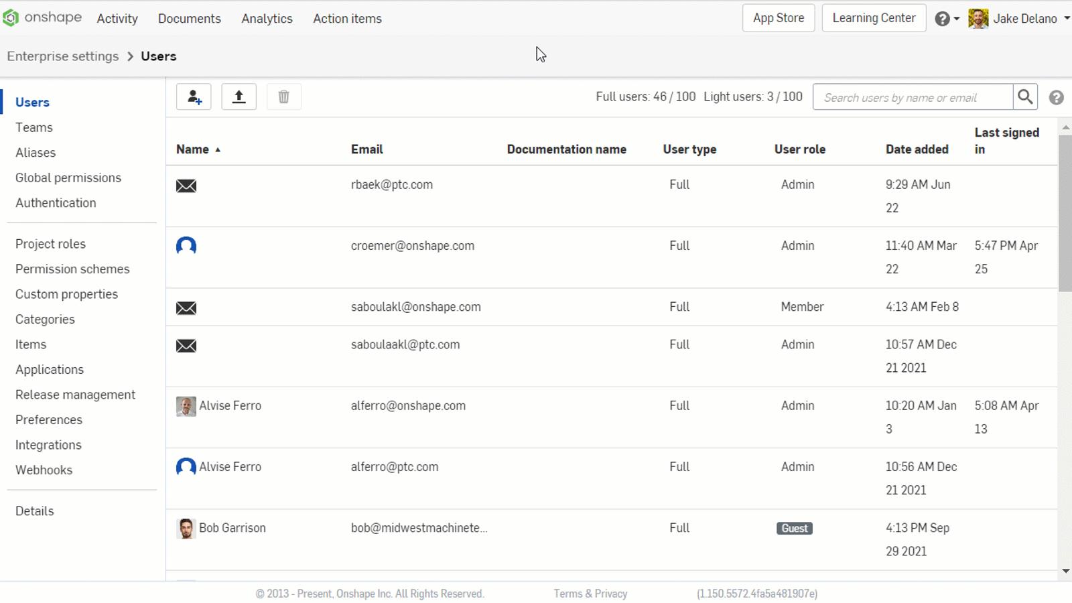1072x603 pixels.
Task: Select Teams in the sidebar
Action: pos(34,127)
